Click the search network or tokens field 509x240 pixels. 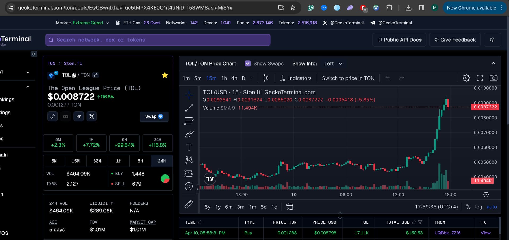pos(158,40)
